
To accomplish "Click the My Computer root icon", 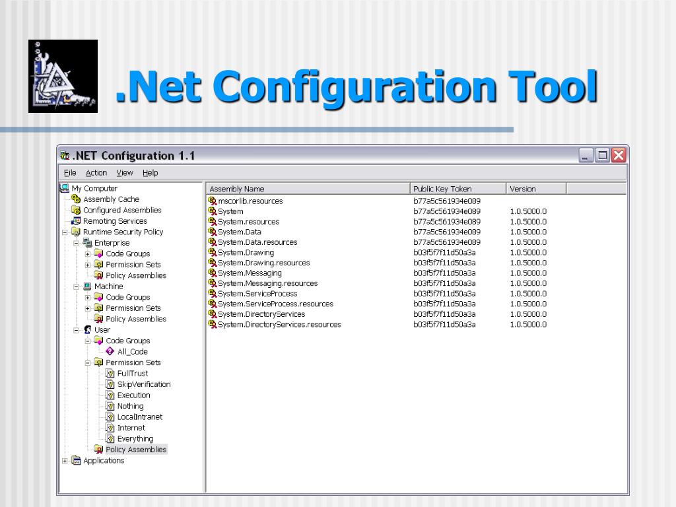I will (x=64, y=188).
